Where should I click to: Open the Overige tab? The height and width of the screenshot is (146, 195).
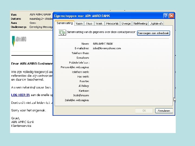[x=126, y=24]
